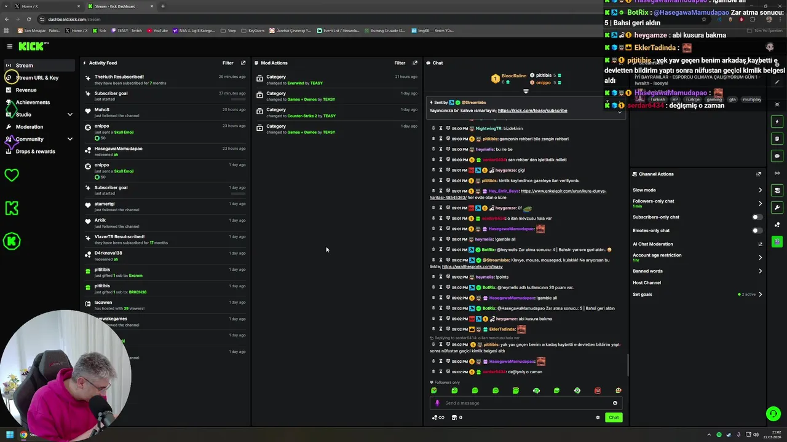Click Filter in Activity Feed panel
Image resolution: width=787 pixels, height=442 pixels.
tap(228, 63)
